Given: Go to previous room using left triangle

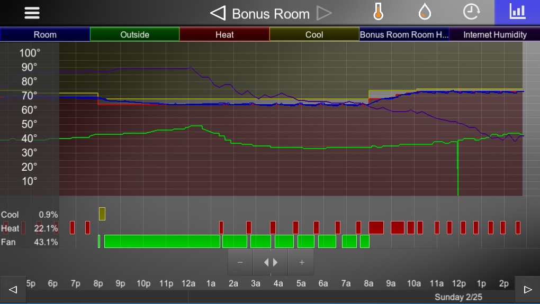Looking at the screenshot, I should coord(218,13).
